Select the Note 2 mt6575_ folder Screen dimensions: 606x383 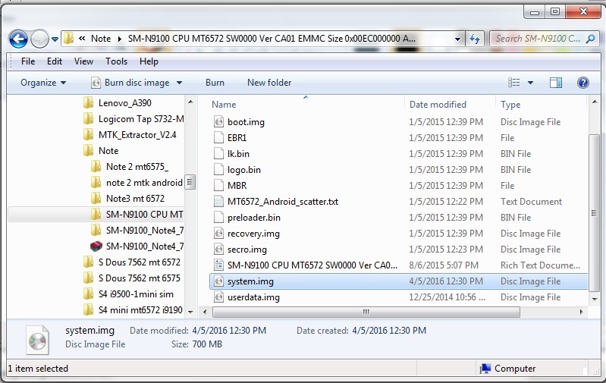pos(137,167)
